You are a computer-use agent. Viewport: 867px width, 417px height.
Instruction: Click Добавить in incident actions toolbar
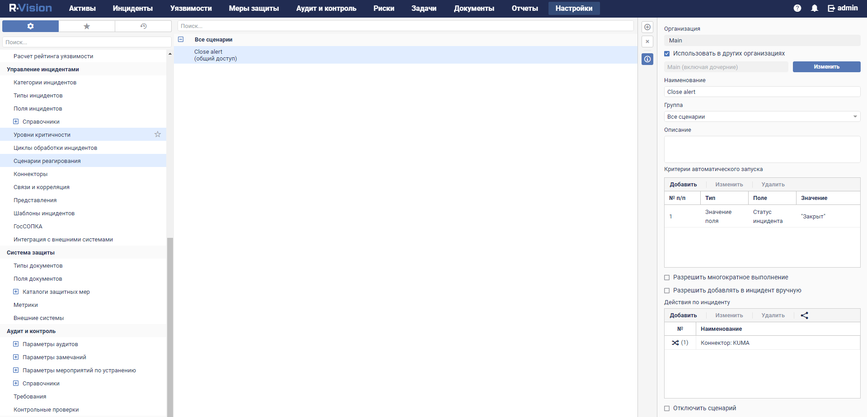click(x=683, y=315)
